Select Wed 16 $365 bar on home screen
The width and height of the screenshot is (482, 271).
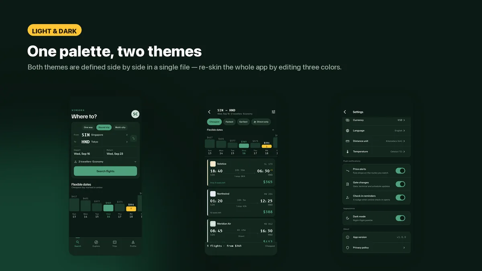click(108, 208)
